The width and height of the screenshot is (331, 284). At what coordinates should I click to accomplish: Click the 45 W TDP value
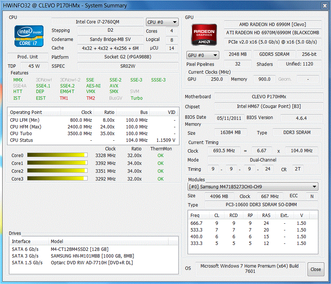(x=34, y=66)
